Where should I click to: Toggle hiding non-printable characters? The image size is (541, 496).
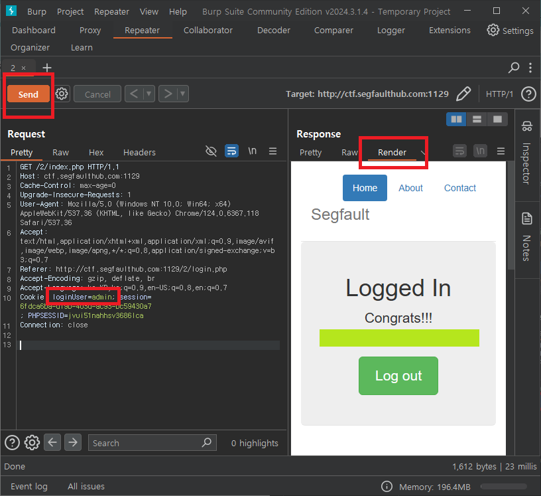(211, 151)
